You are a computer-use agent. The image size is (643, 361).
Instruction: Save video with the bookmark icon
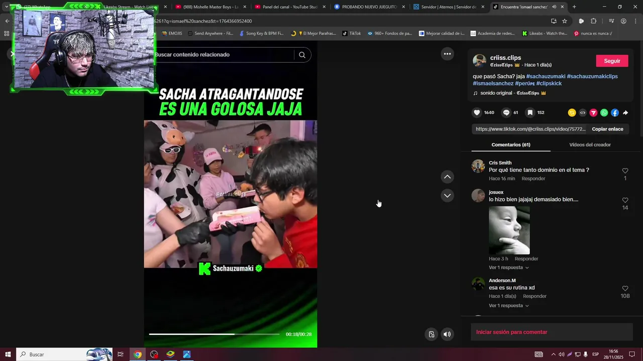pos(529,113)
